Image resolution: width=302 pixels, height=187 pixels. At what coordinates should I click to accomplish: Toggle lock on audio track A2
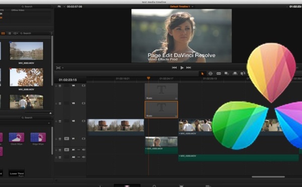point(56,157)
